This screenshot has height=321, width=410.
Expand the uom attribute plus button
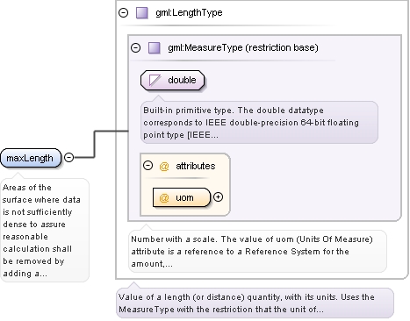[x=218, y=197]
